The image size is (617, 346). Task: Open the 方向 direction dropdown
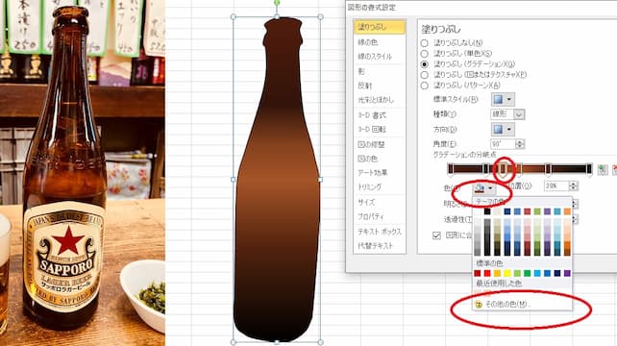coord(503,129)
